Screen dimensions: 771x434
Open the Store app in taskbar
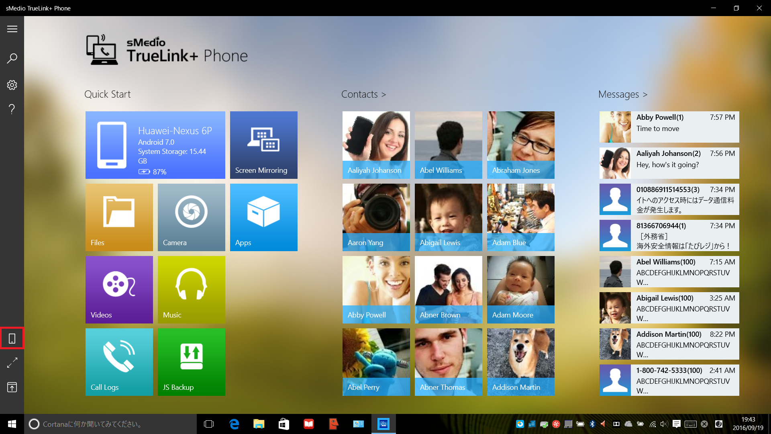tap(284, 424)
